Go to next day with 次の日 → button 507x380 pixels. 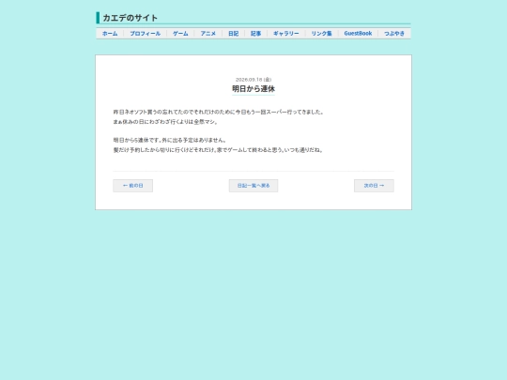point(374,186)
